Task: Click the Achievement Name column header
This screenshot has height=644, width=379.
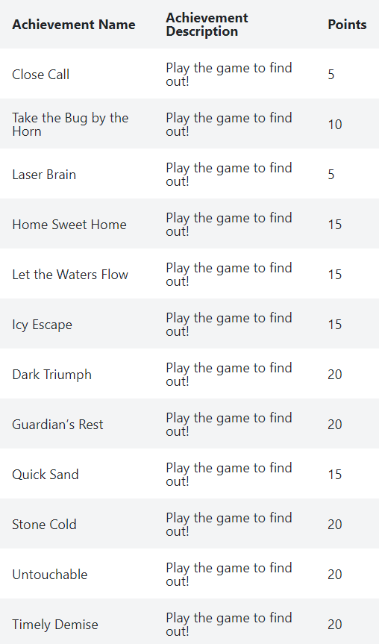Action: pyautogui.click(x=74, y=25)
